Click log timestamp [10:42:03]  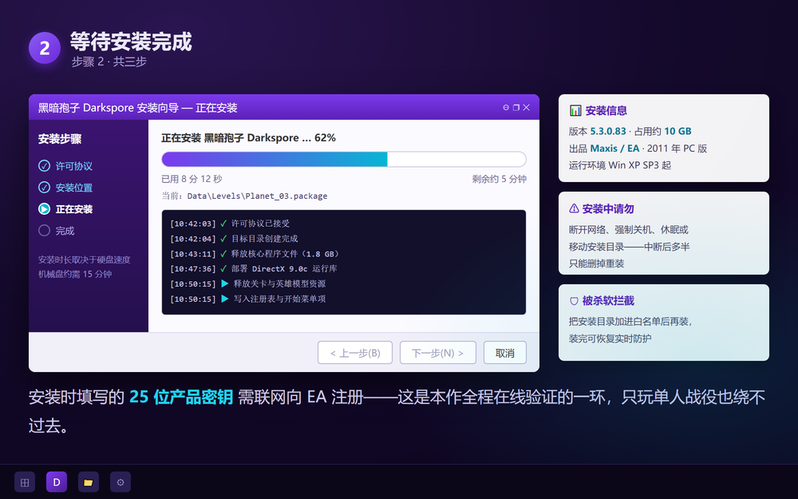193,224
